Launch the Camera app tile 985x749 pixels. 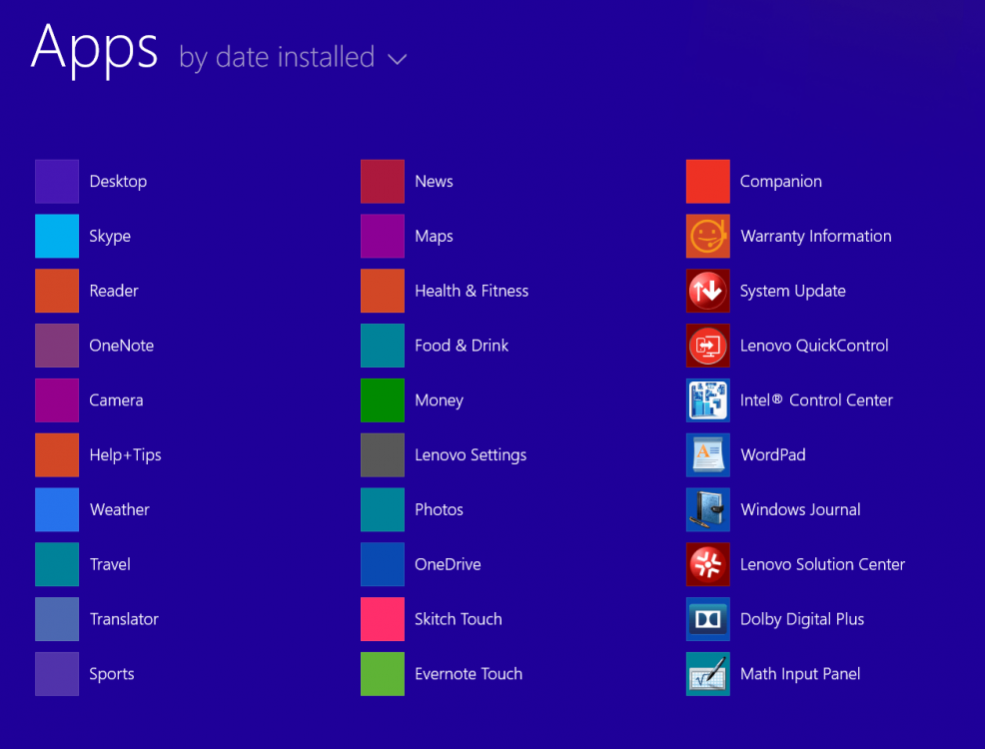[57, 399]
